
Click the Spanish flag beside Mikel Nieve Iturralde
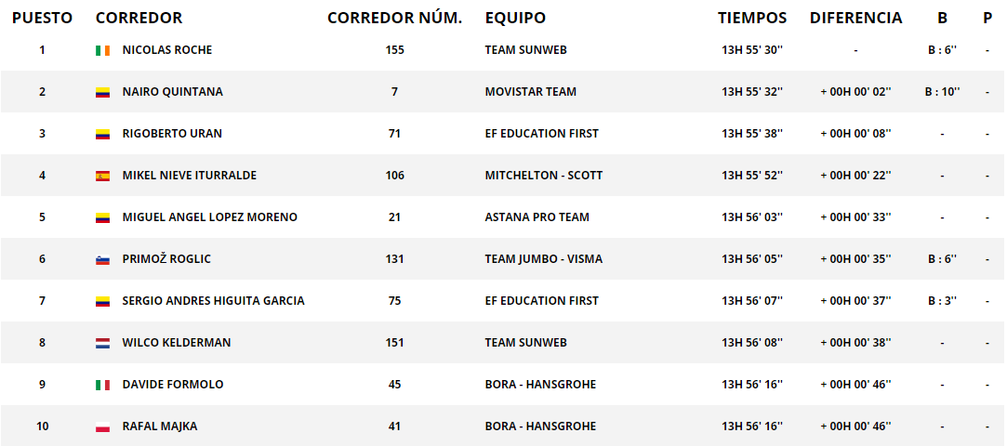pos(103,176)
